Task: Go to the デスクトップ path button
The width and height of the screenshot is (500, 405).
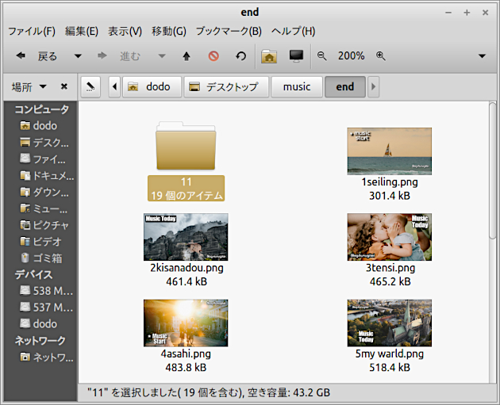Action: [x=226, y=86]
